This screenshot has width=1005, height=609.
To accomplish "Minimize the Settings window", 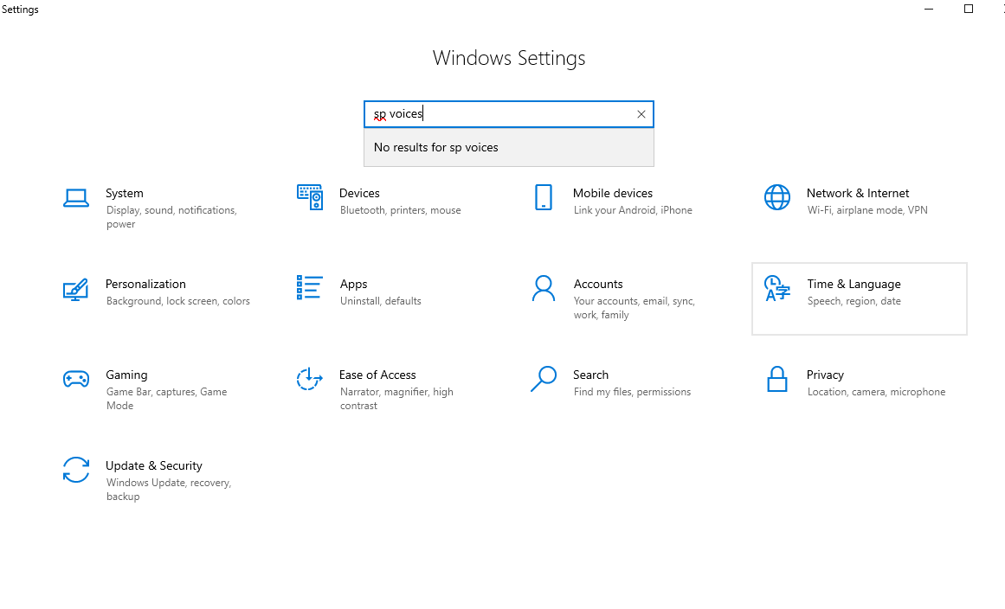I will (x=929, y=9).
